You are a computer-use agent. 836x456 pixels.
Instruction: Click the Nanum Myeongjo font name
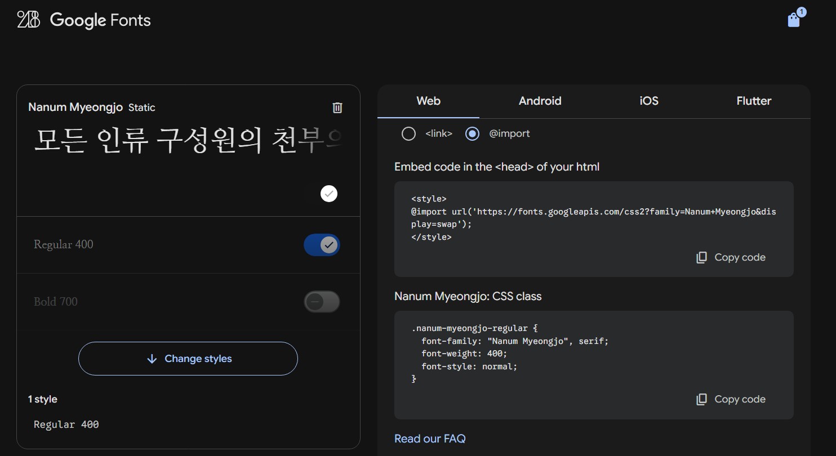click(x=75, y=107)
